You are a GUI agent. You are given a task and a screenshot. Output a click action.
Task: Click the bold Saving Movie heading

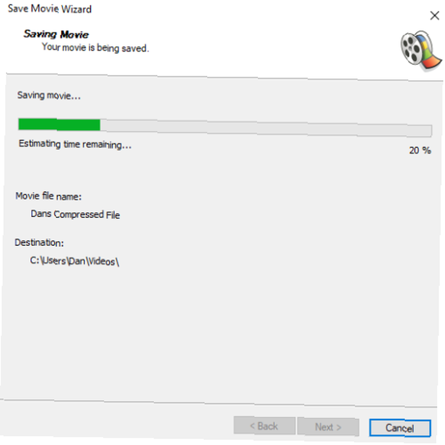pyautogui.click(x=56, y=34)
